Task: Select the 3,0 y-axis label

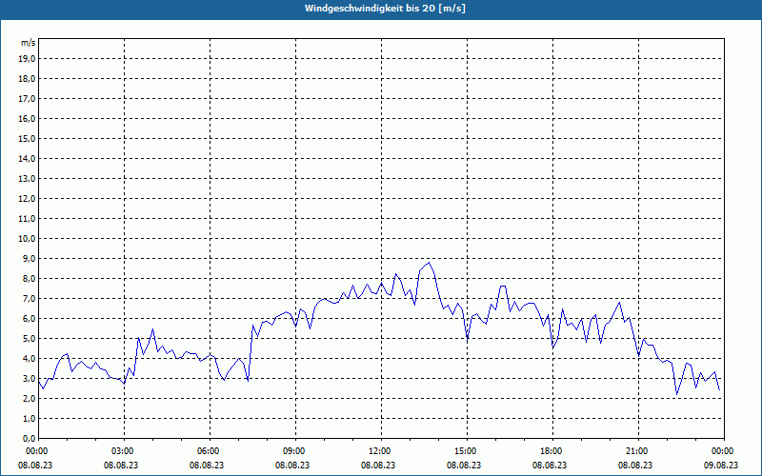Action: tap(29, 378)
